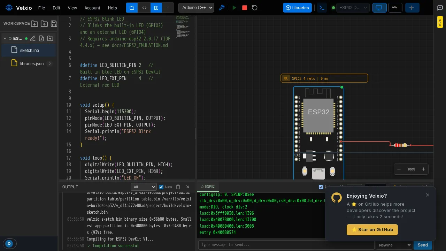446x251 pixels.
Task: Zoom in the canvas with plus button
Action: (x=423, y=169)
